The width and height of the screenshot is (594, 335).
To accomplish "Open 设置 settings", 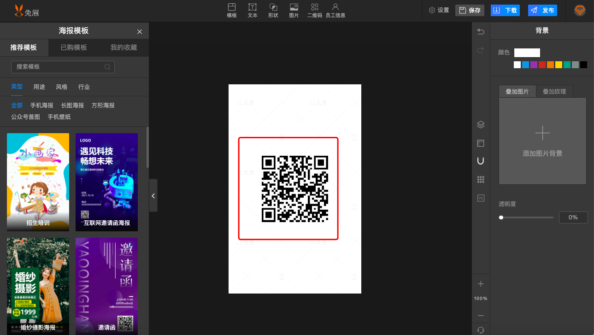I will tap(439, 10).
